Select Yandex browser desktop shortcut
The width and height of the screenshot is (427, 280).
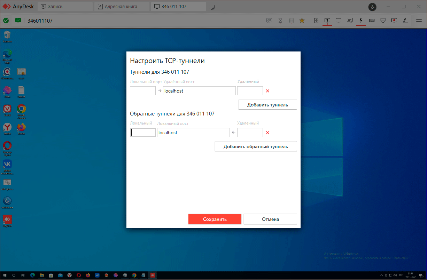coord(7,128)
